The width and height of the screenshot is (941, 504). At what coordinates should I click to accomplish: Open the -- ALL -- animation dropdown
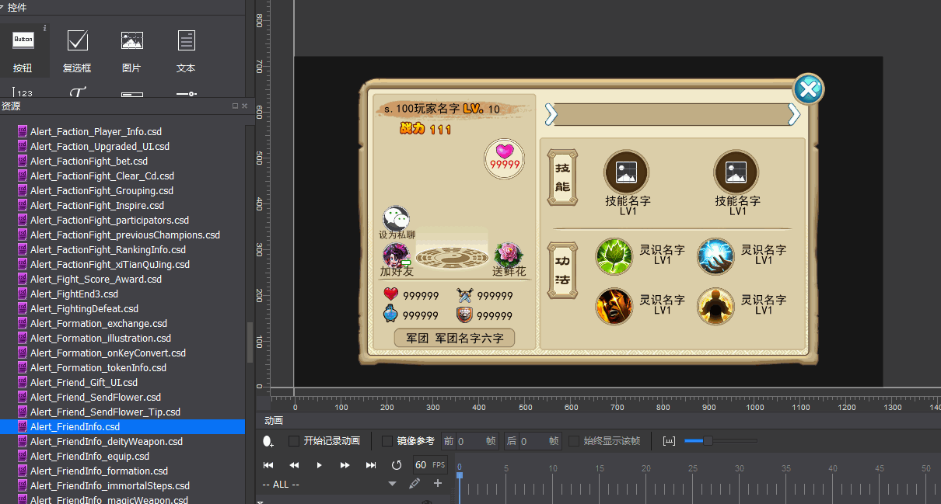[392, 485]
